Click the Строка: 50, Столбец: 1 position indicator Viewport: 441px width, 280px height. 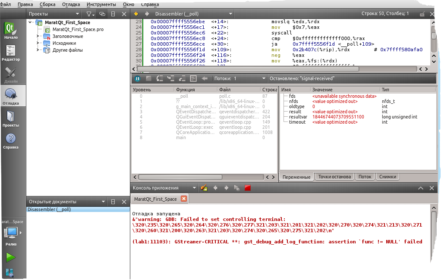385,13
